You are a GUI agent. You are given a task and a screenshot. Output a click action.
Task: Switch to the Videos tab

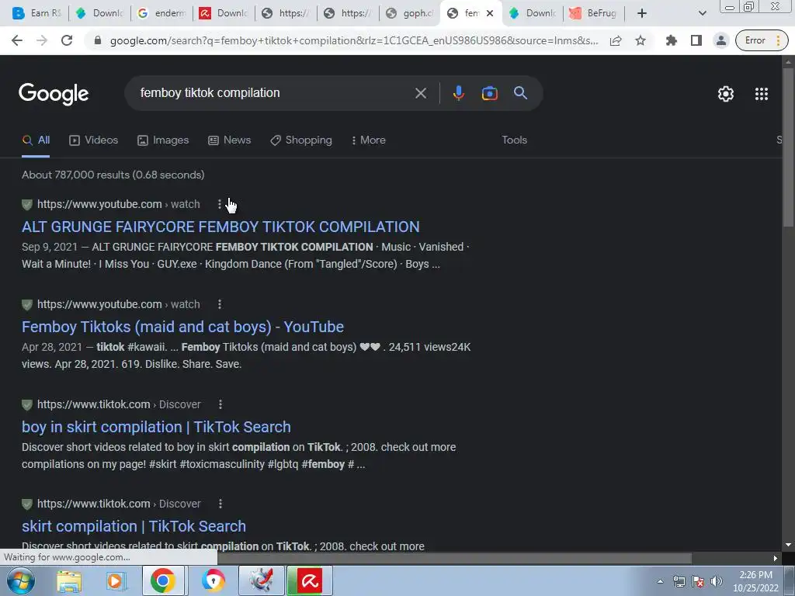click(94, 140)
